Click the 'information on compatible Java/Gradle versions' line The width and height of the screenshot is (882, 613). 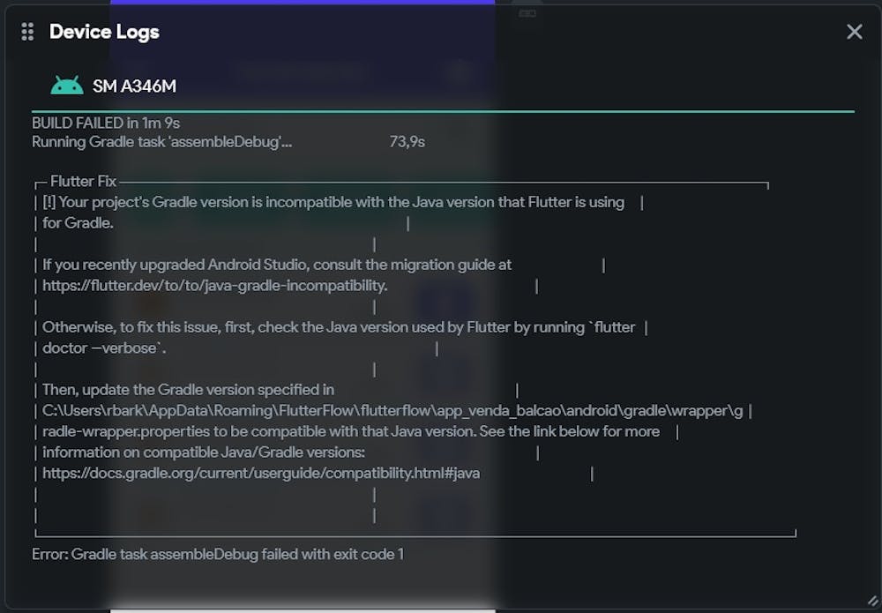(x=203, y=452)
